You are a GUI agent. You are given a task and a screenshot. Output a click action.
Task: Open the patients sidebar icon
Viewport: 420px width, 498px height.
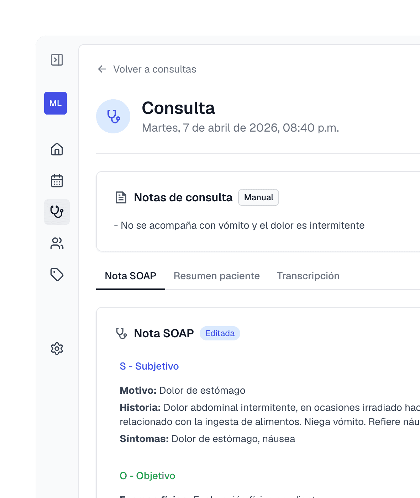pyautogui.click(x=57, y=243)
